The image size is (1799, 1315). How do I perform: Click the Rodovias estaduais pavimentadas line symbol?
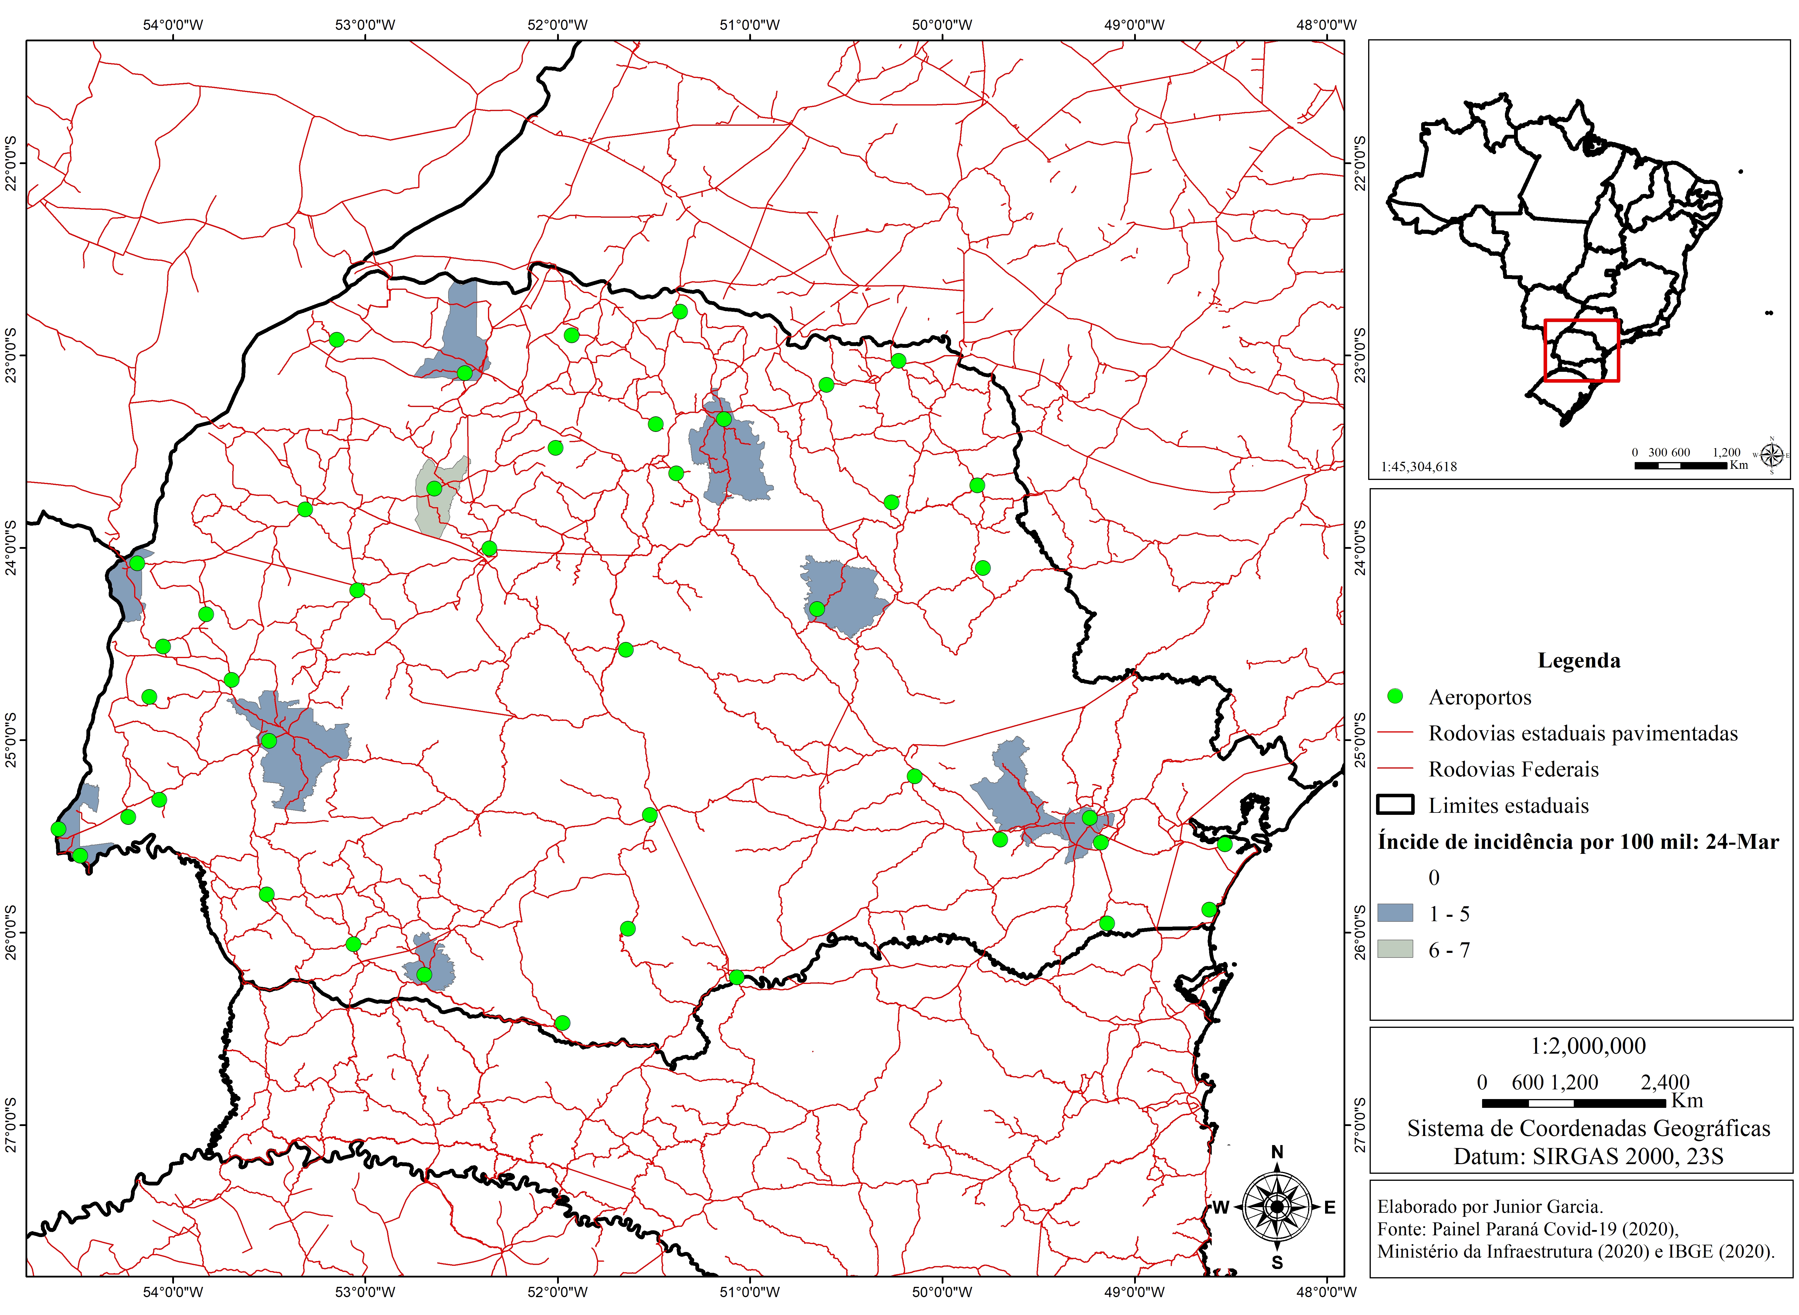[1395, 732]
